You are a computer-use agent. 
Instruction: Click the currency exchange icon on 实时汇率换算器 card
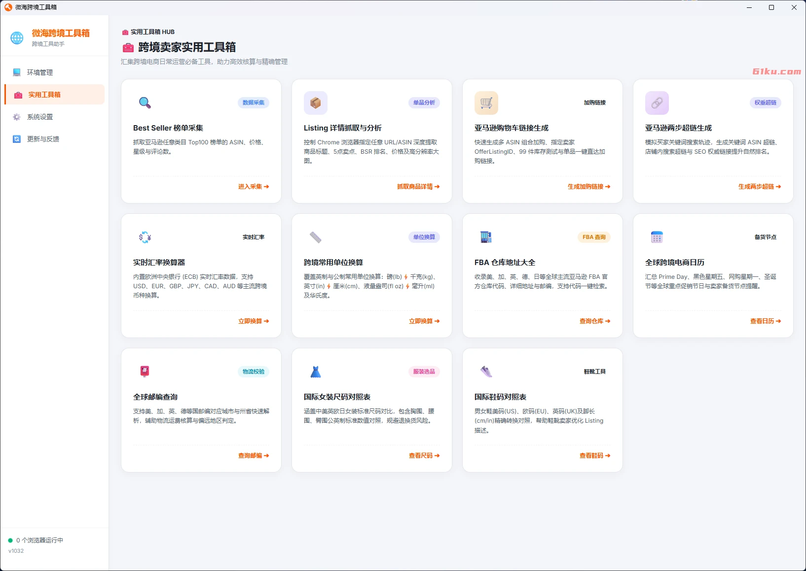coord(145,237)
